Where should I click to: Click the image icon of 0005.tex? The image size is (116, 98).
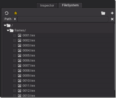[20, 56]
